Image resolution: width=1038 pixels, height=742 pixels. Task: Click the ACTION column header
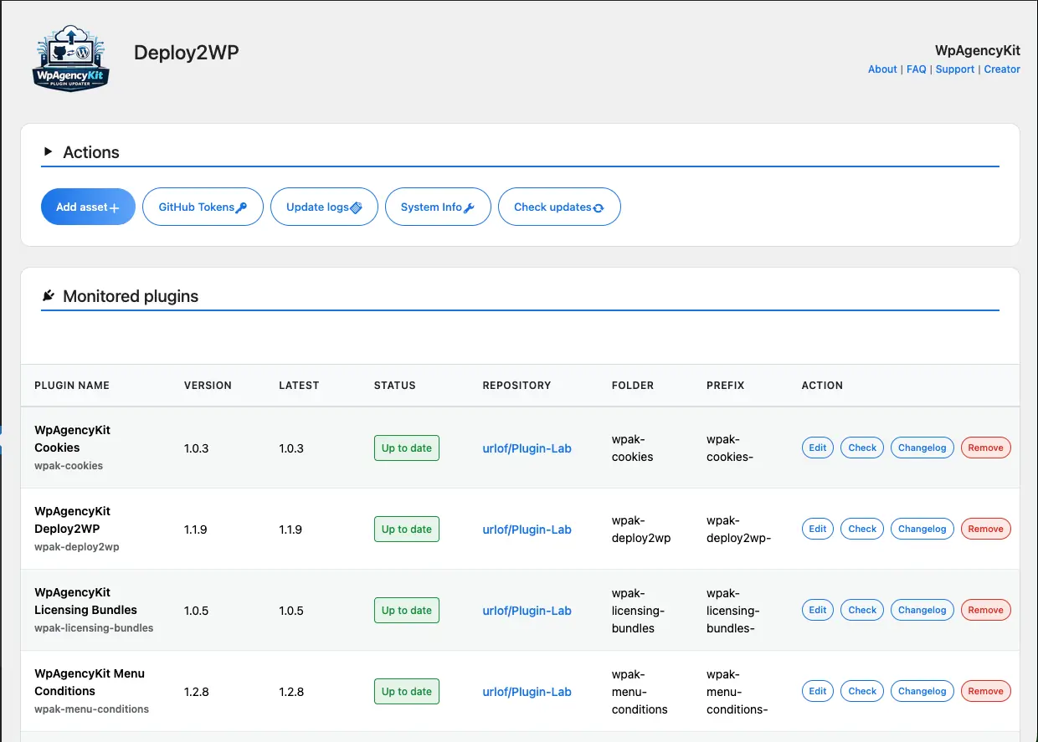click(822, 386)
